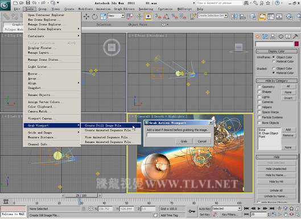This screenshot has width=301, height=219.
Task: Click the ViewCube in the Top viewport
Action: (112, 47)
